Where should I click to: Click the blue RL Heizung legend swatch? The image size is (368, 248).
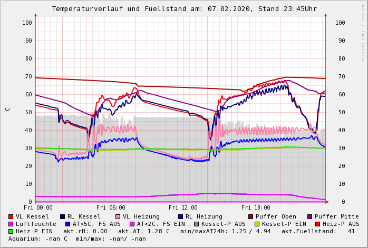pos(180,216)
